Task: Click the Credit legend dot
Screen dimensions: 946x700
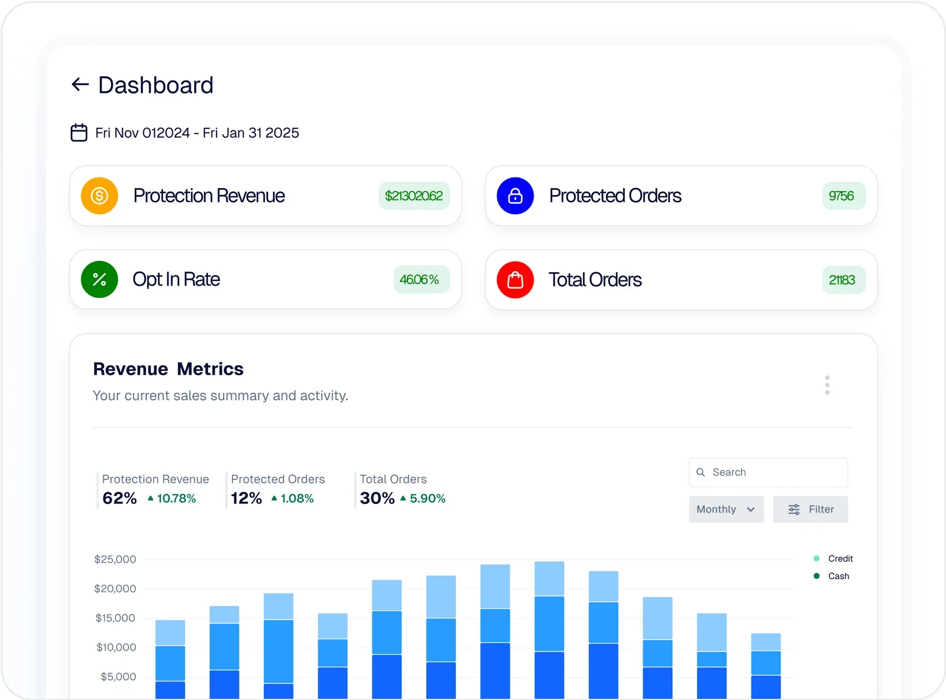Action: click(817, 559)
